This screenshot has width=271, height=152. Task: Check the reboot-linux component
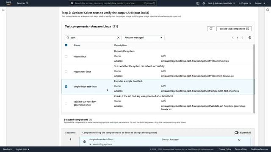click(66, 57)
